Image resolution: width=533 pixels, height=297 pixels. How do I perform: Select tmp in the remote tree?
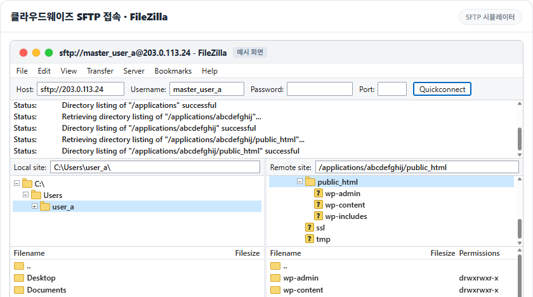click(323, 239)
